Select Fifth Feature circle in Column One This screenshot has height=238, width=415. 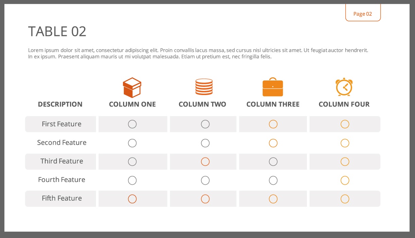point(132,199)
